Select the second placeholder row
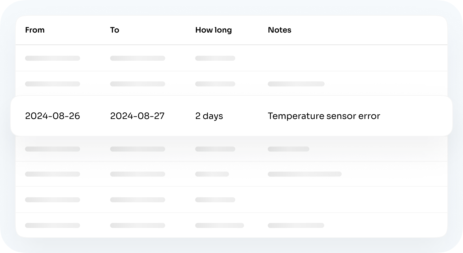 tap(232, 84)
